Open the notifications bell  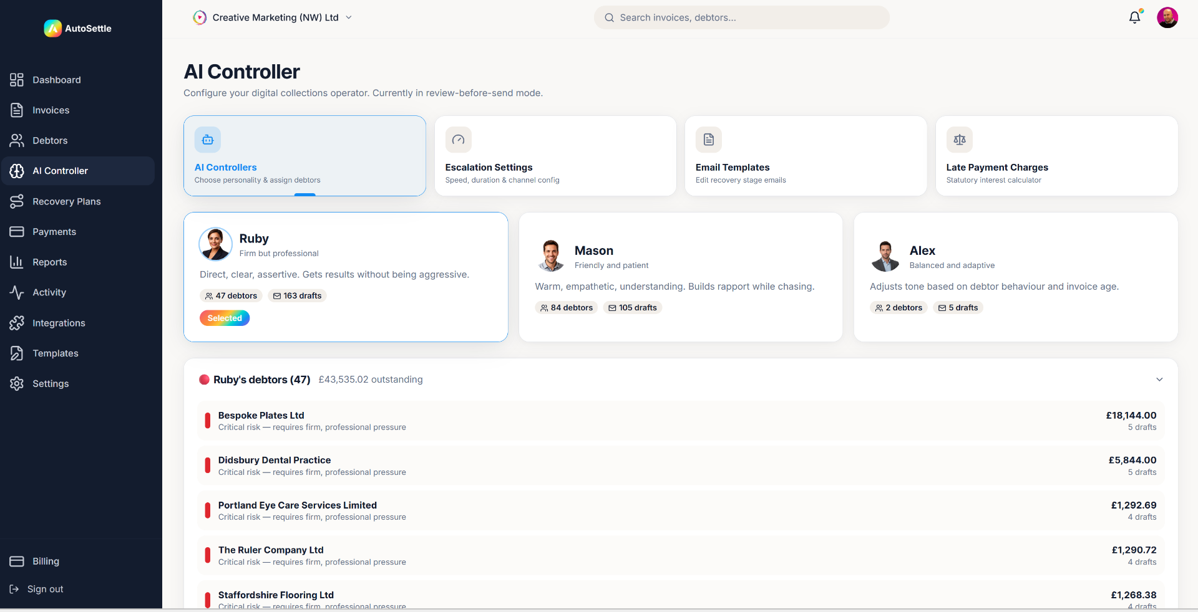[x=1135, y=17]
